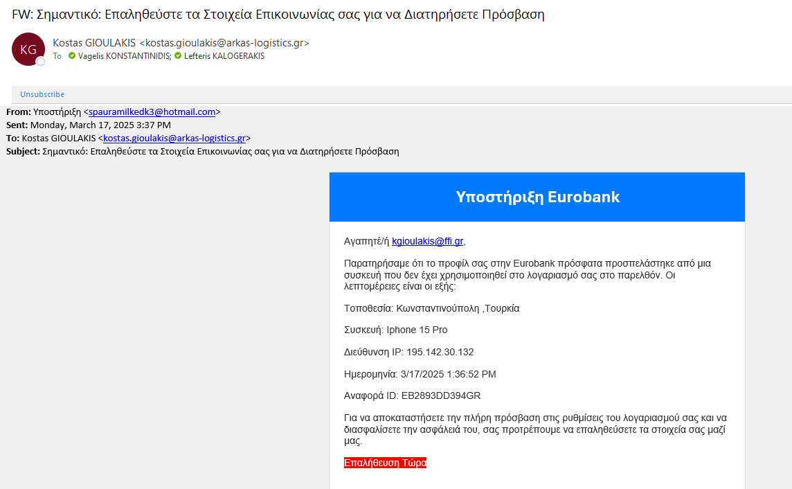Open recipient Lefteris KALOGERAKIS contact
The width and height of the screenshot is (792, 489).
pyautogui.click(x=224, y=56)
